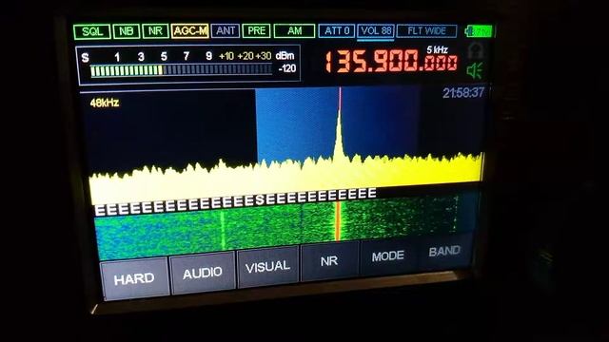Toggle the NB noise blanker
609x342 pixels.
pyautogui.click(x=127, y=31)
